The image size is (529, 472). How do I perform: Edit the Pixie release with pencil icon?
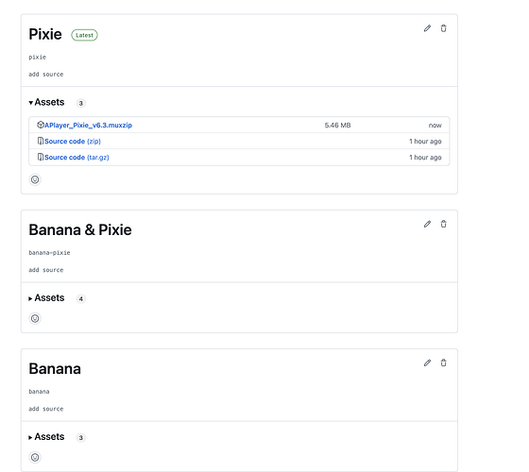[427, 28]
